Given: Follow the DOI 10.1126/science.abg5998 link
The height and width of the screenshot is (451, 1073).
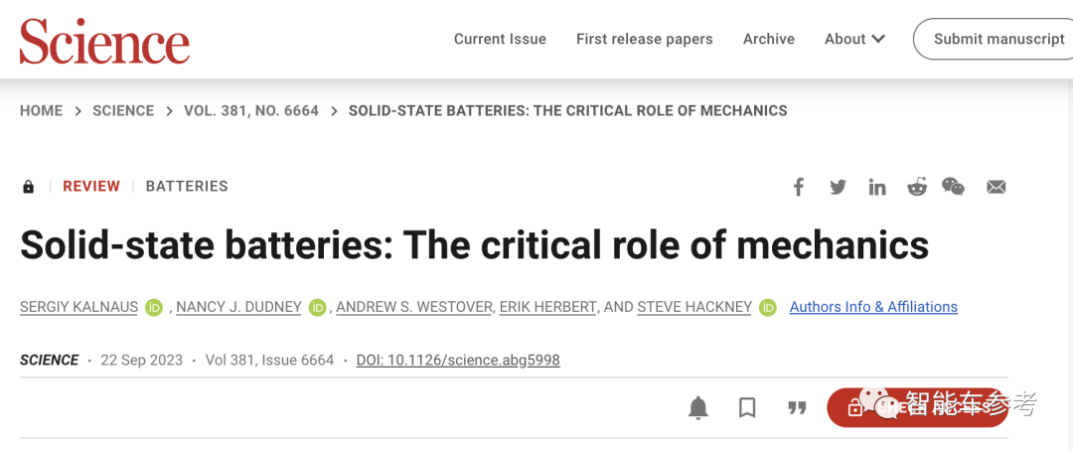Looking at the screenshot, I should 458,360.
